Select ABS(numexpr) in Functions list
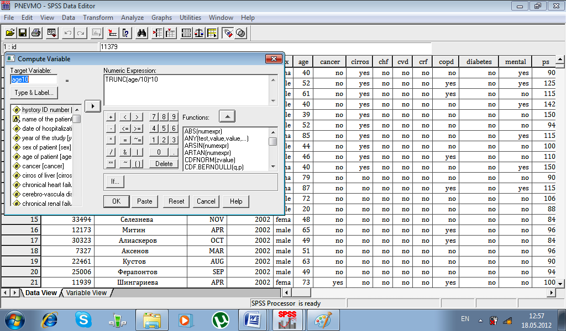This screenshot has height=331, width=566. pos(203,131)
